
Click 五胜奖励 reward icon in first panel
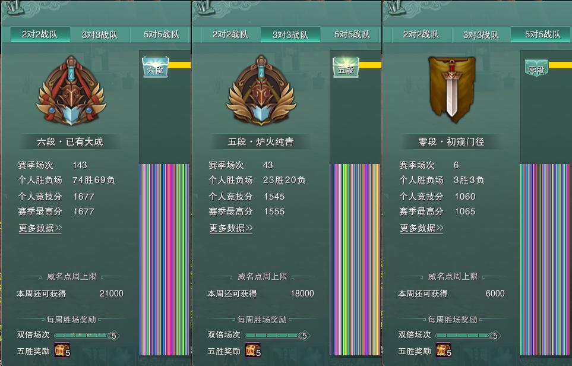(x=62, y=350)
